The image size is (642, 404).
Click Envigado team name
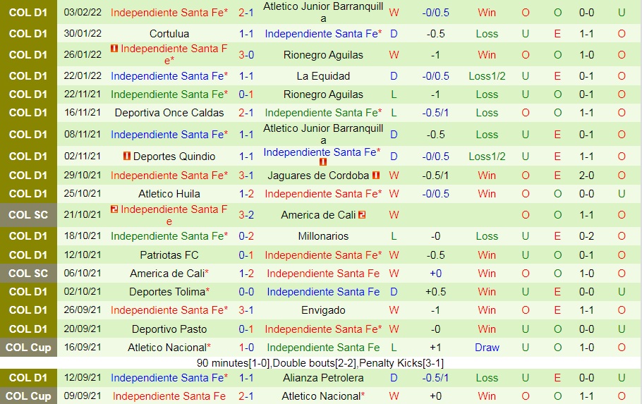click(323, 310)
